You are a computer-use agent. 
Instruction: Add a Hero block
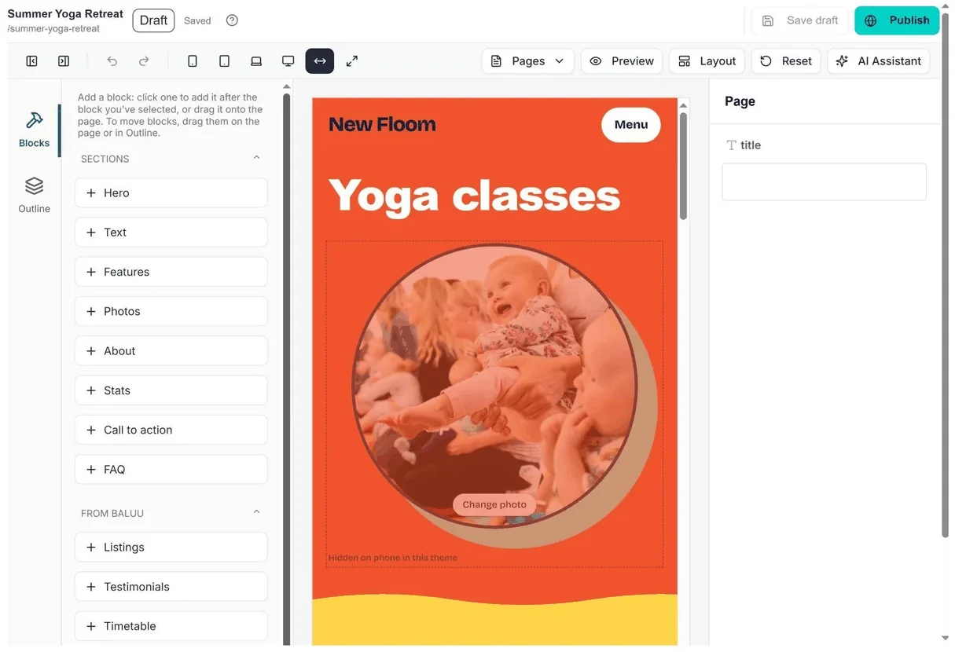click(x=171, y=193)
